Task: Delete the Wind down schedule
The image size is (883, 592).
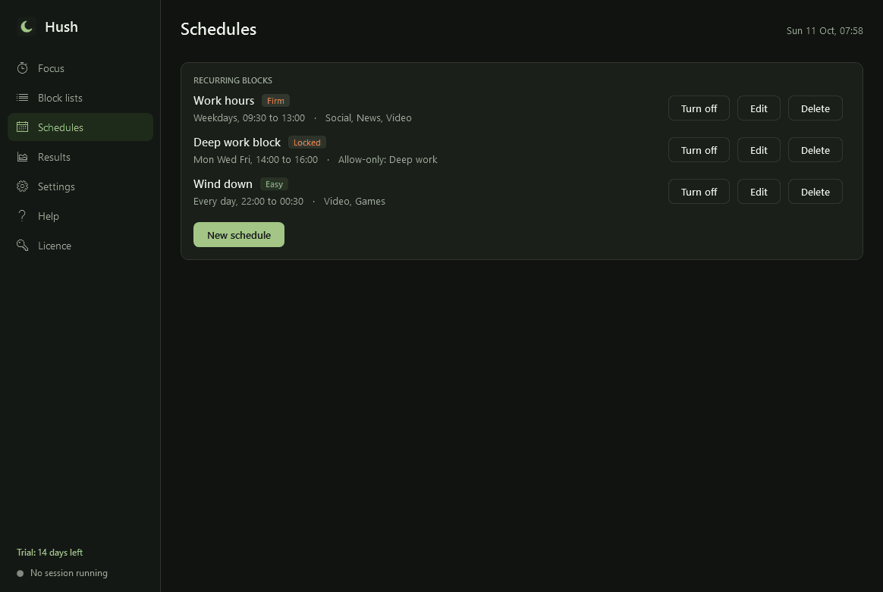Action: pyautogui.click(x=815, y=192)
